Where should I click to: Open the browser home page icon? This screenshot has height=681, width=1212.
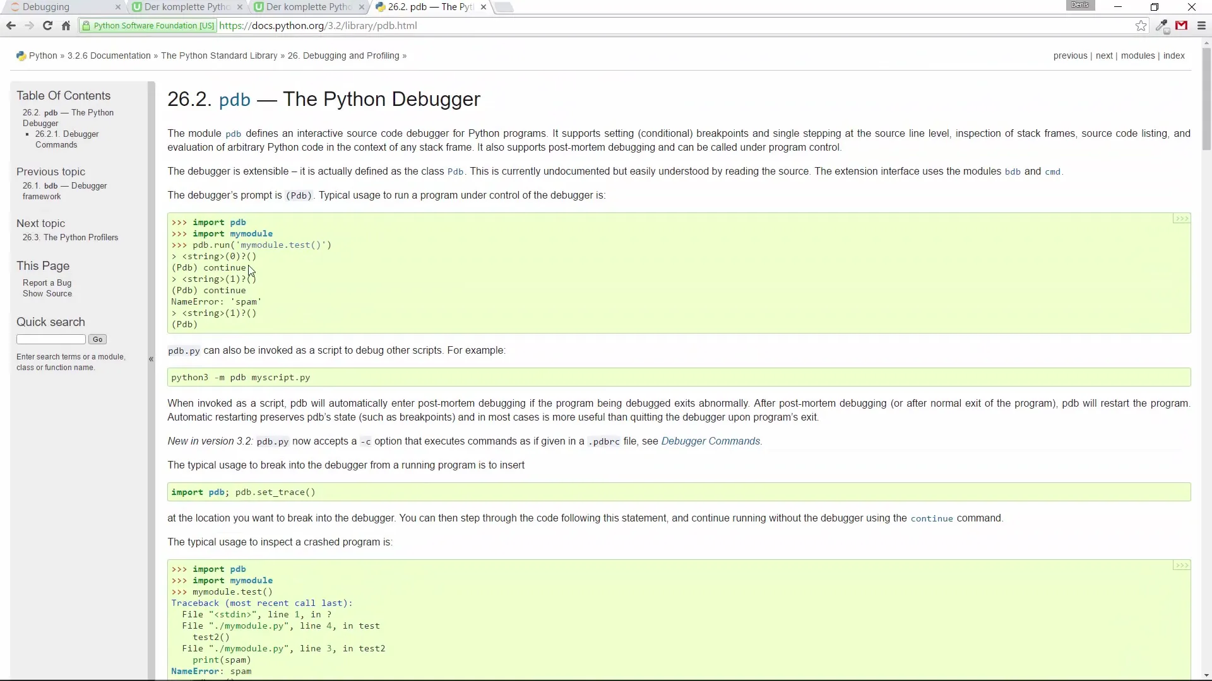66,26
